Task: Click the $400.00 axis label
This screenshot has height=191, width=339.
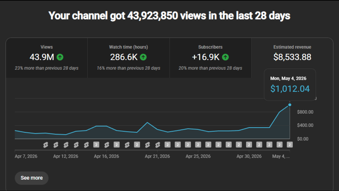Action: coord(305,125)
